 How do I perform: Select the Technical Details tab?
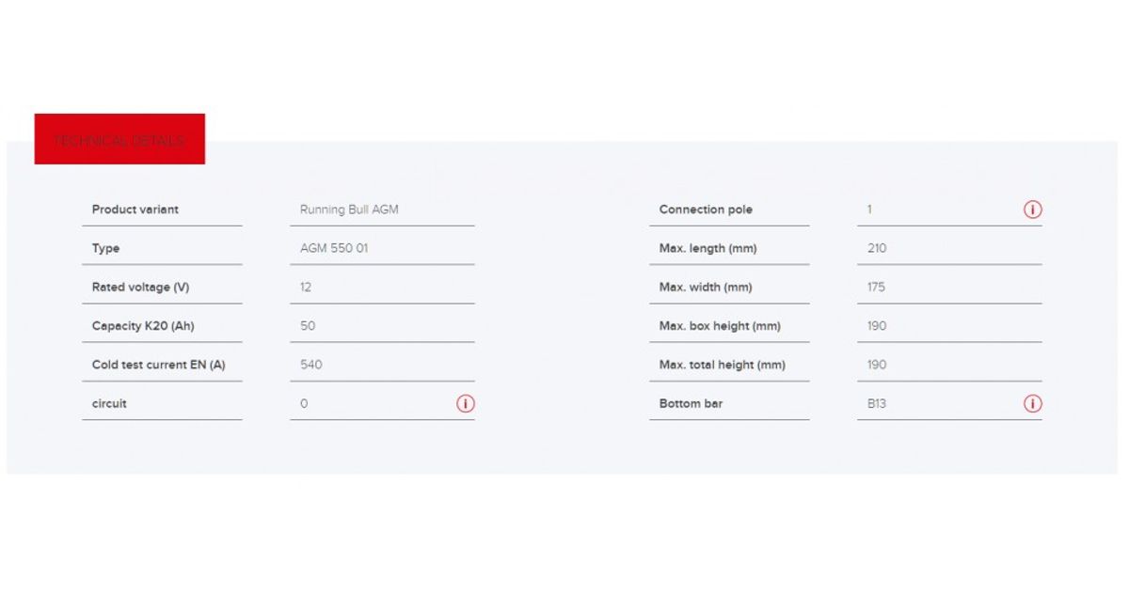[119, 140]
